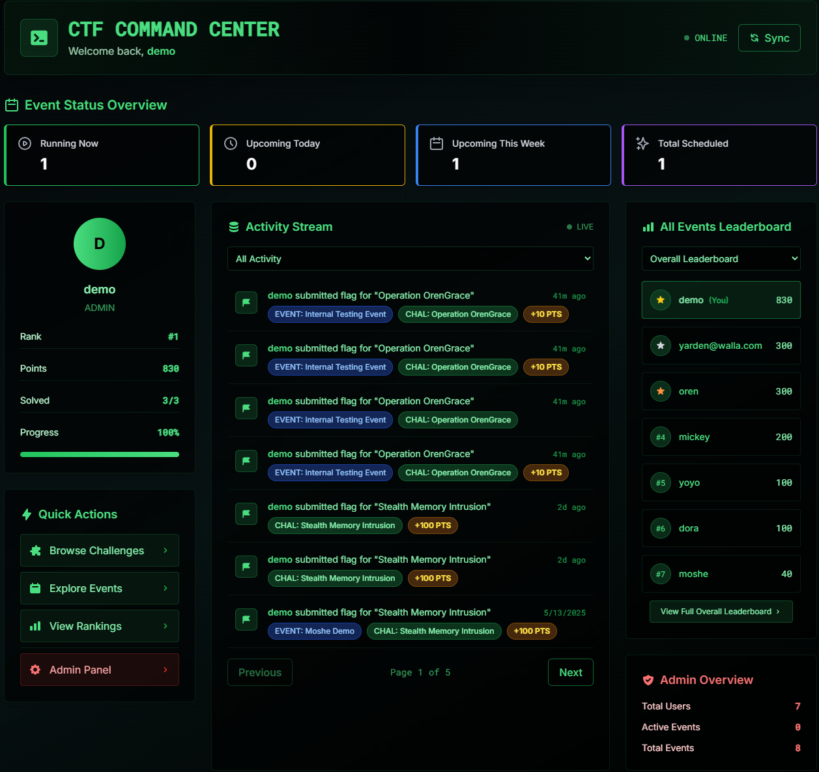819x772 pixels.
Task: Click the silver star icon next to yarden@walla.com
Action: (x=661, y=346)
